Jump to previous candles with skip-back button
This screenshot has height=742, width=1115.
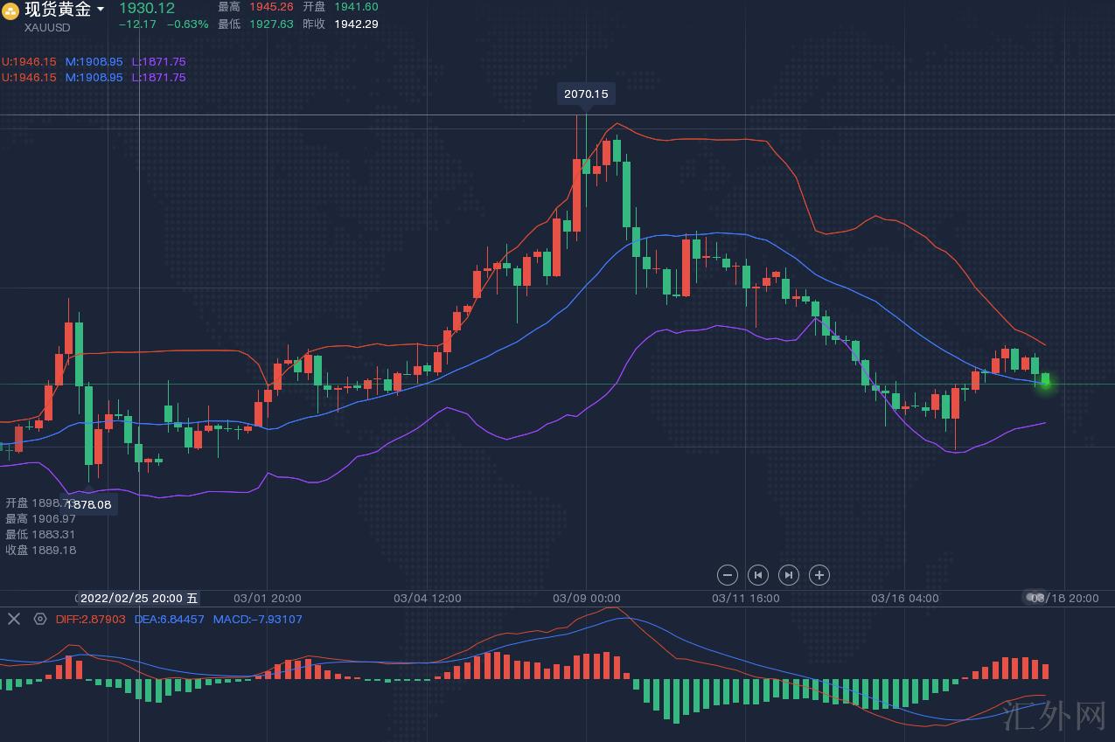(x=758, y=574)
